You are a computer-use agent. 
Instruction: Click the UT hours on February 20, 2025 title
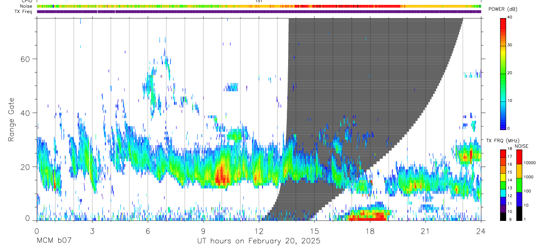click(x=259, y=241)
